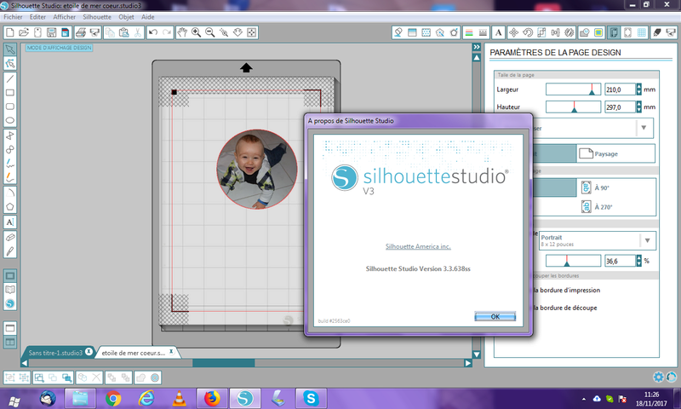This screenshot has height=409, width=681.
Task: Open the Afficher menu
Action: (x=65, y=17)
